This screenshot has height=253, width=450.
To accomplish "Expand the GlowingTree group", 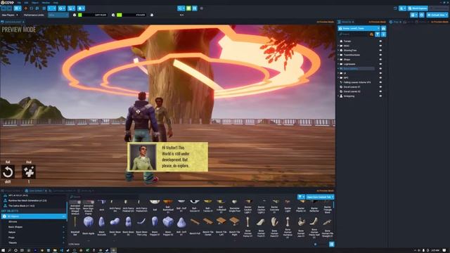I will tap(339, 51).
